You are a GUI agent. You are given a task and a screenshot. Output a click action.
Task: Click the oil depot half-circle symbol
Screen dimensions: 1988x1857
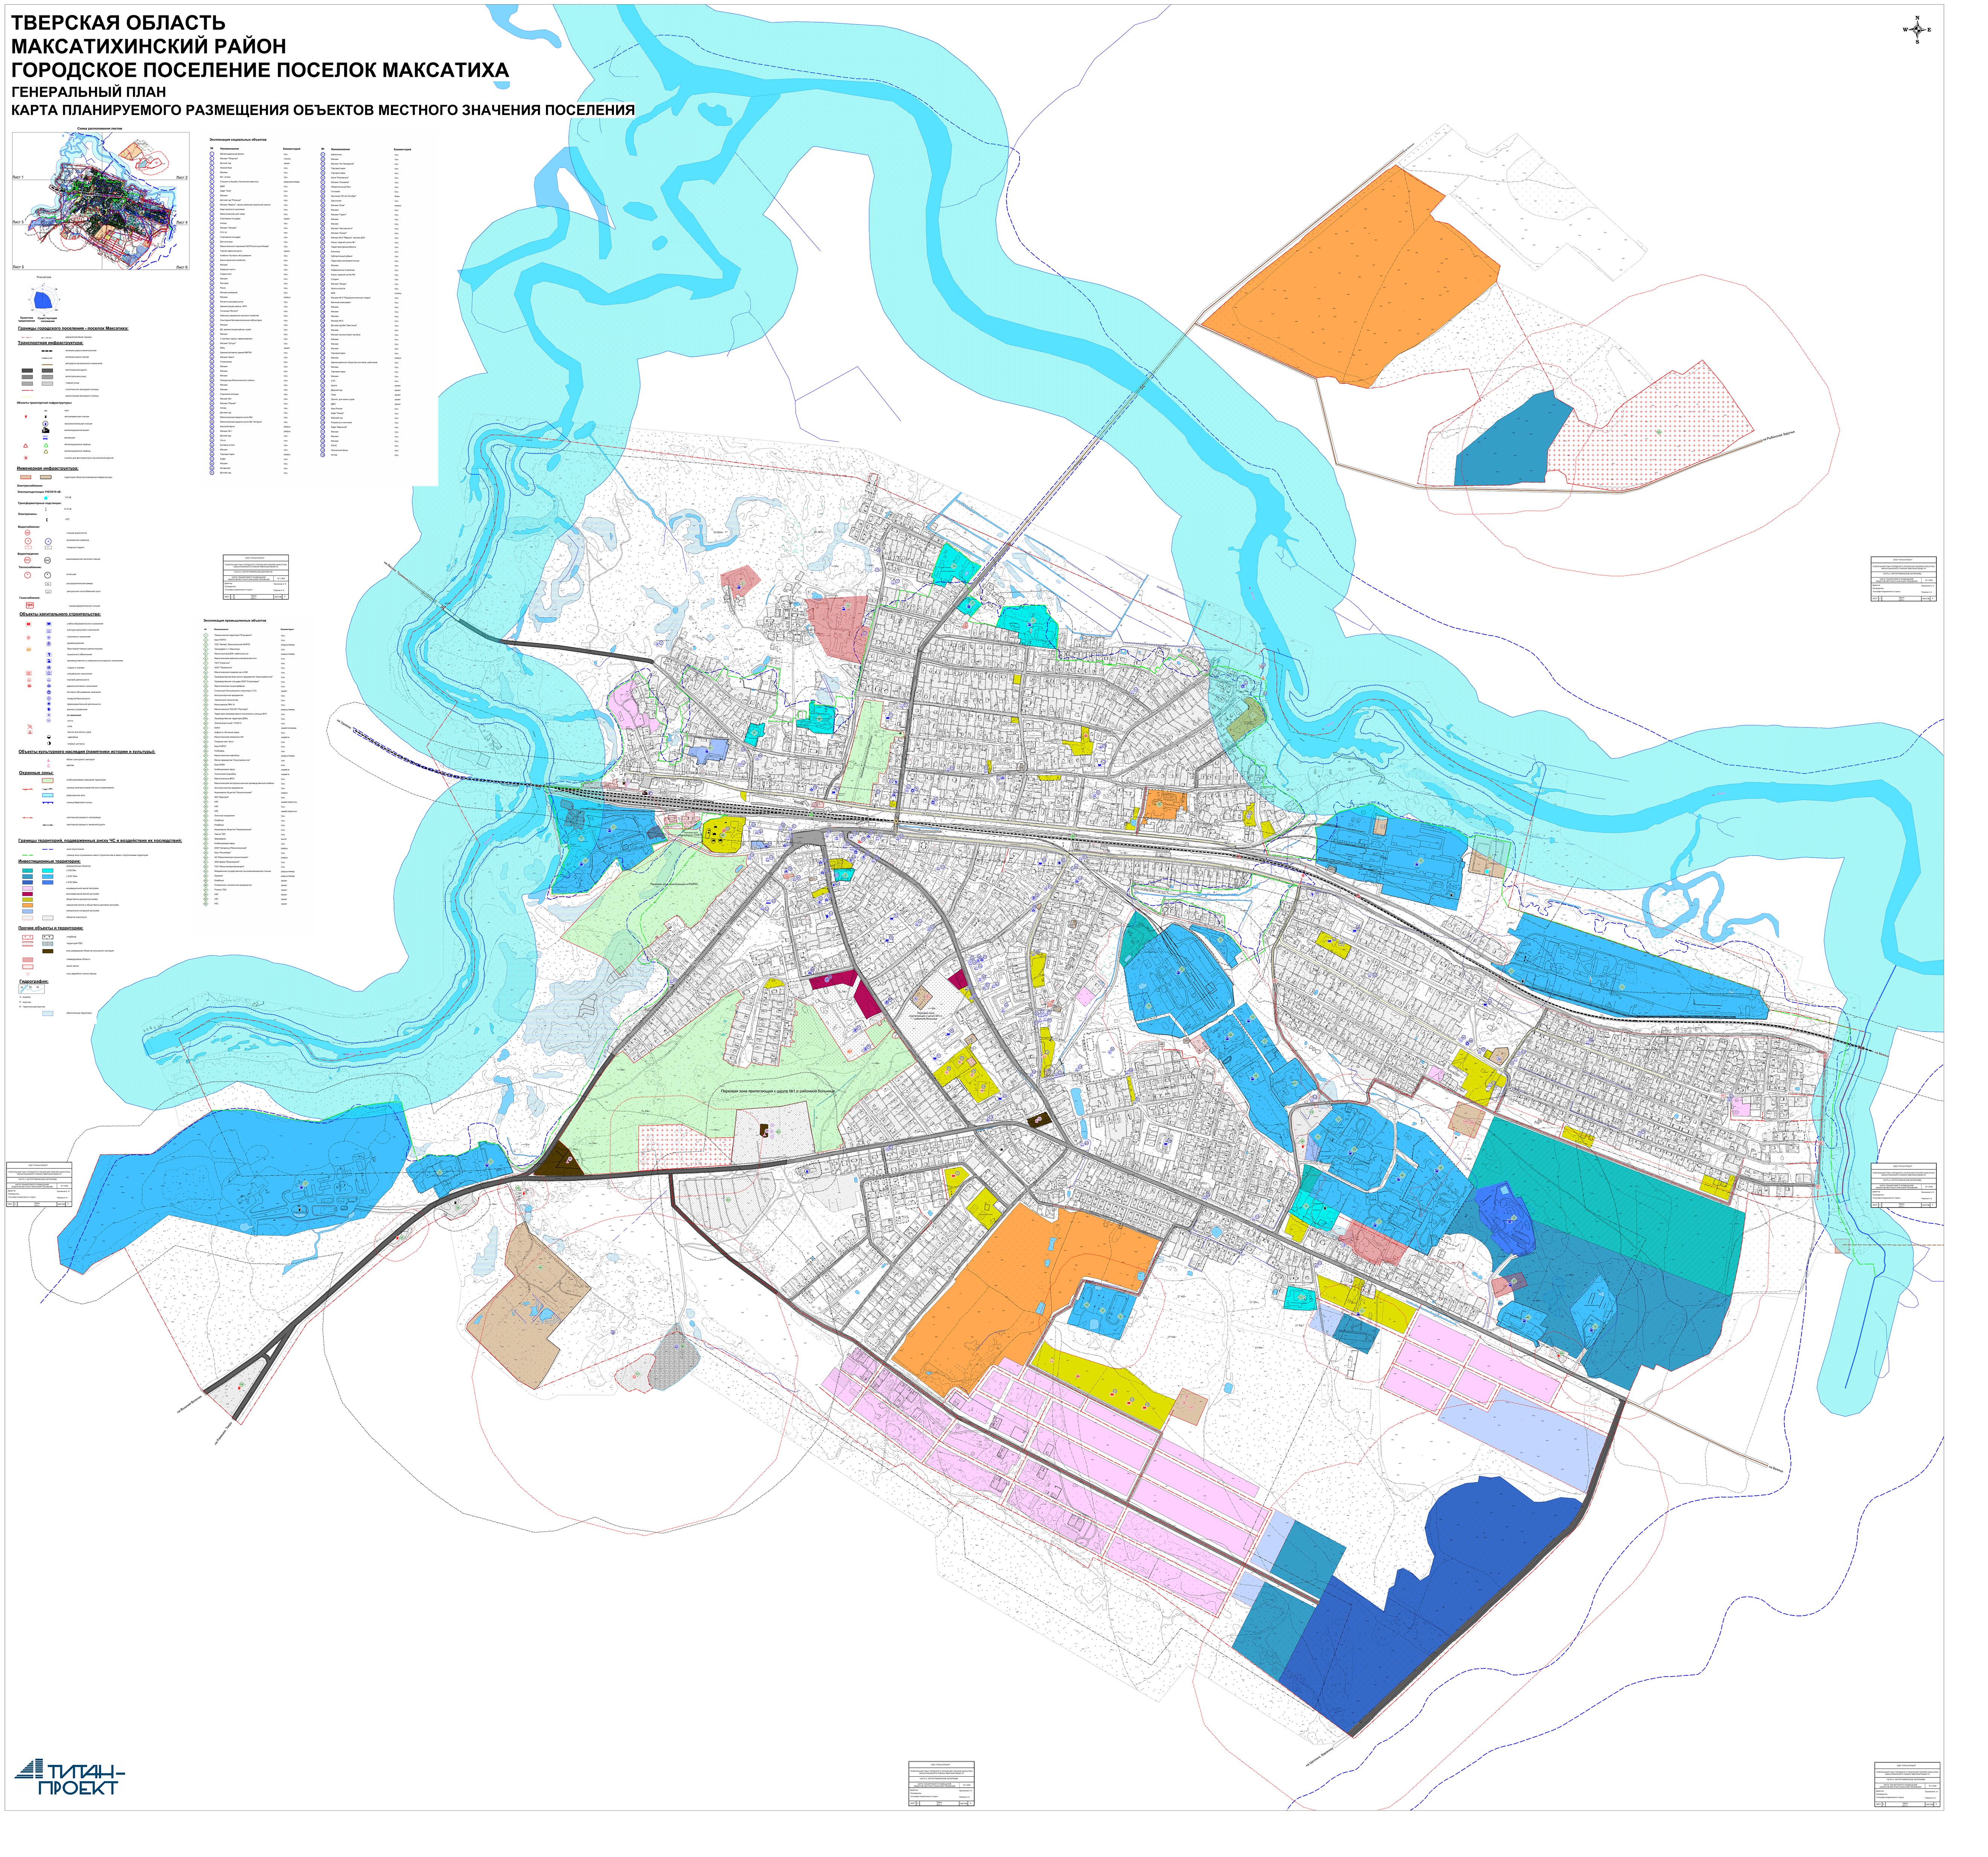pos(49,737)
